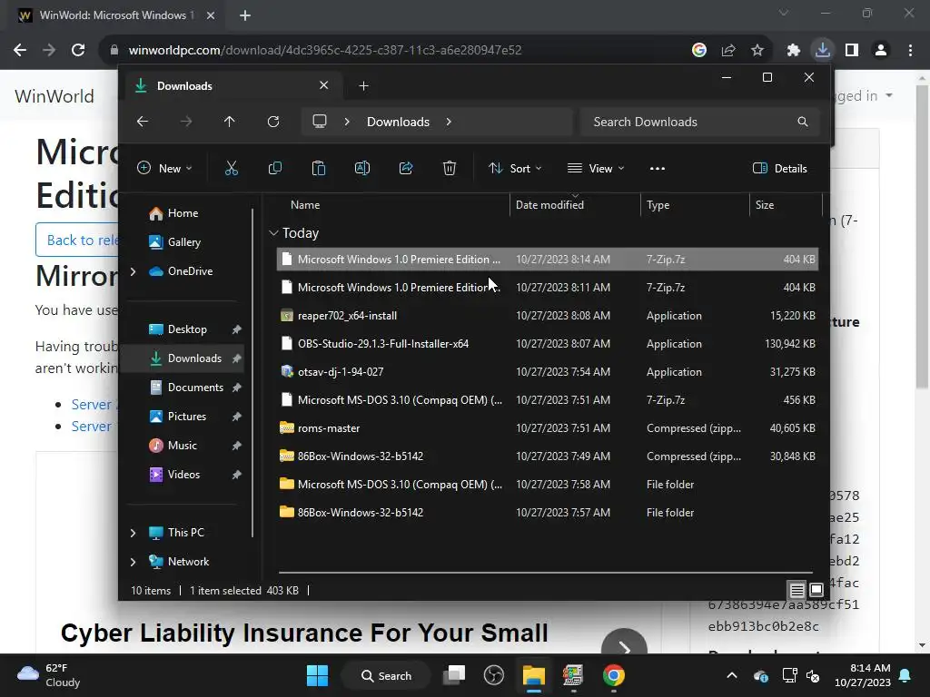The width and height of the screenshot is (930, 697).
Task: Click the share page icon in Chrome address bar
Action: [x=728, y=50]
